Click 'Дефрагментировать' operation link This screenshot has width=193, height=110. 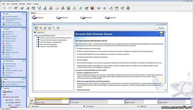click(x=12, y=52)
